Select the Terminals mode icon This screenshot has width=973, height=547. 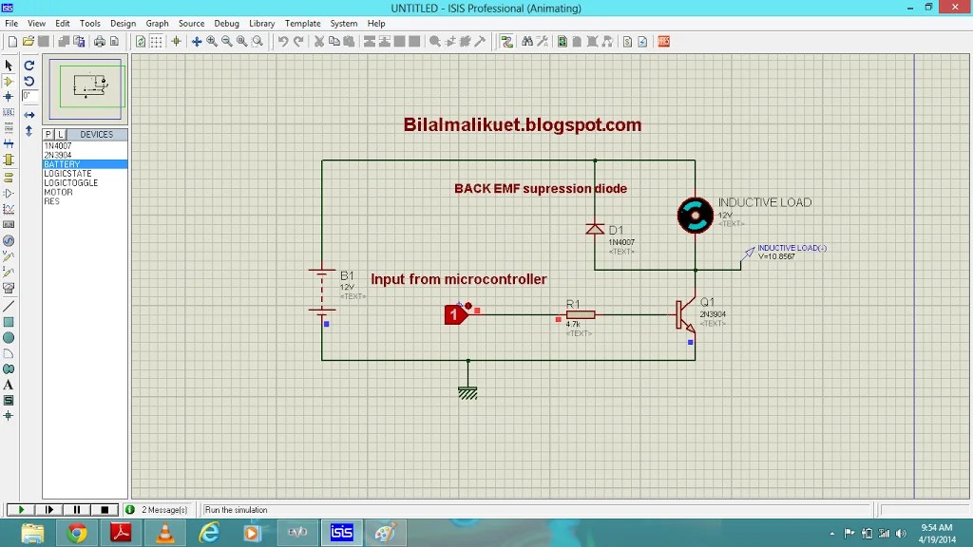click(10, 178)
